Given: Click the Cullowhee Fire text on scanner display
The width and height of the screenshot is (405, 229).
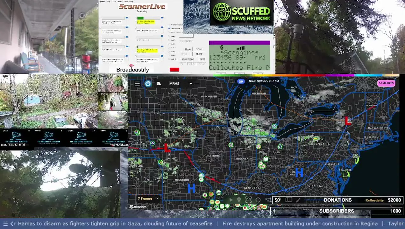Looking at the screenshot, I should coord(239,67).
